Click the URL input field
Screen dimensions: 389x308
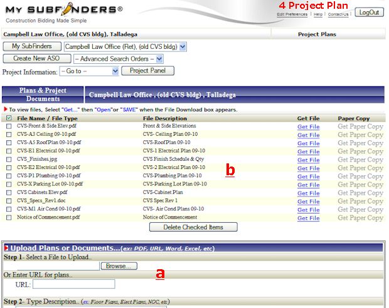point(74,284)
